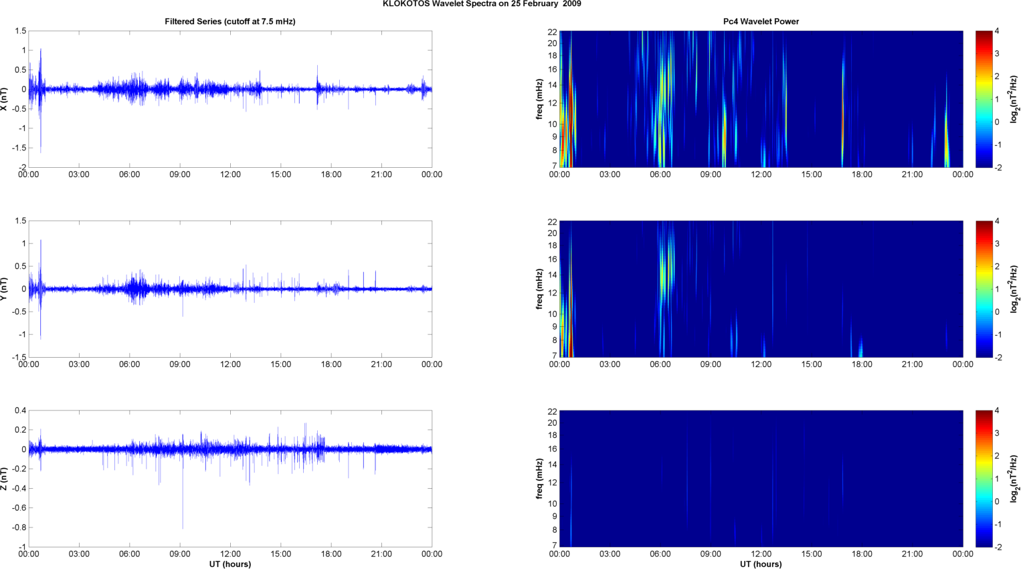Select the "Pc4 Wavelet Power" heading
Screen dimensions: 1021x569
point(761,21)
